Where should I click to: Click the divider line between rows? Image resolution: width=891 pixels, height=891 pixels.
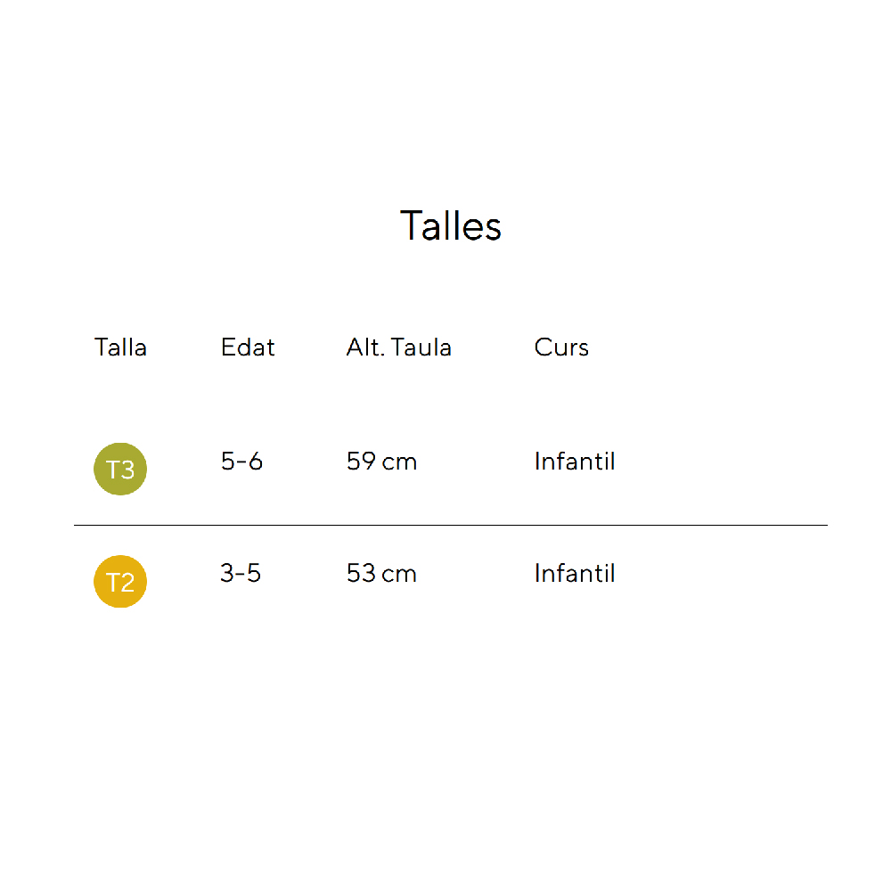click(450, 526)
